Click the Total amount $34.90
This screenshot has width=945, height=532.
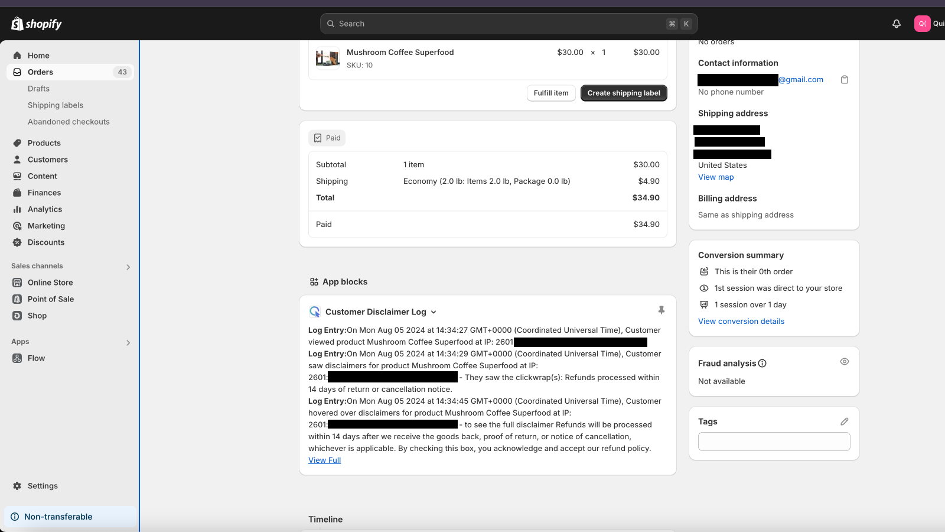click(646, 198)
